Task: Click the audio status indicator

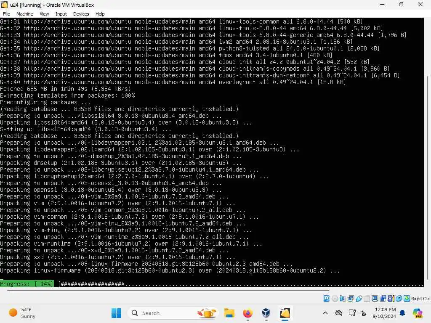Action: tap(343, 299)
